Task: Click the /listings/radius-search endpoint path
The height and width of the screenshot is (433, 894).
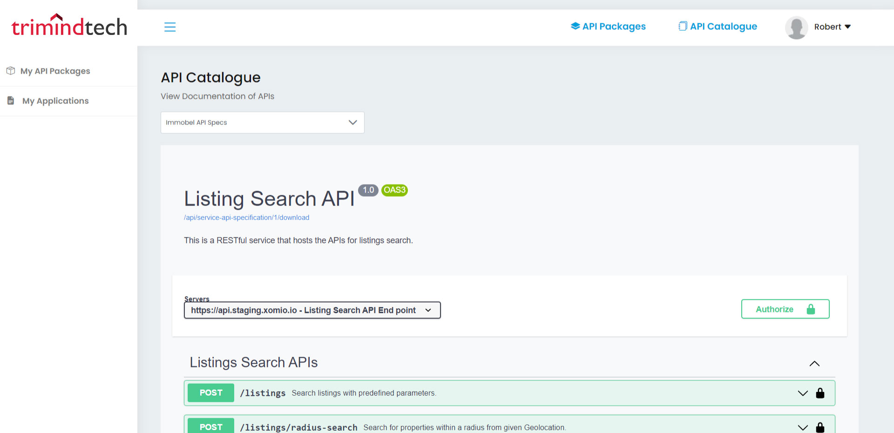Action: coord(298,427)
